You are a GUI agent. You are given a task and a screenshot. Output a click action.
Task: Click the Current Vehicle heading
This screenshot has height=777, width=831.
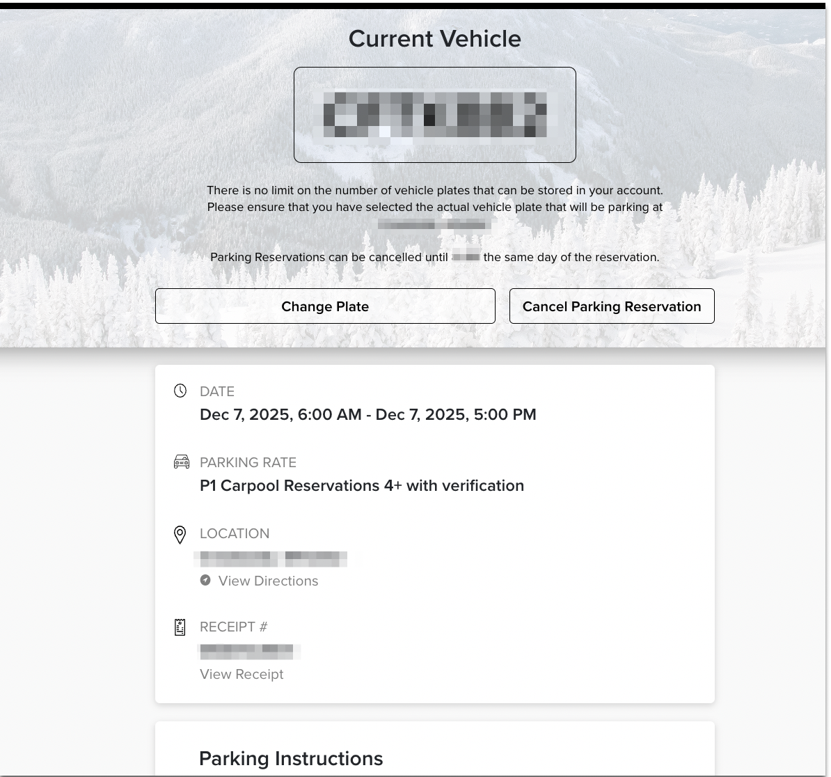[434, 38]
